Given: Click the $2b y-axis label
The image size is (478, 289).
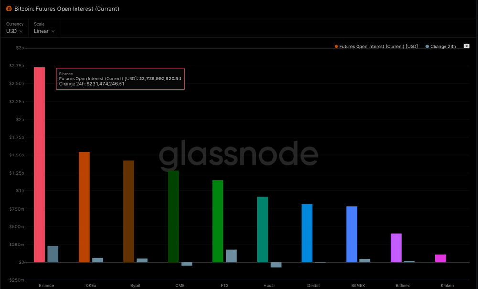Looking at the screenshot, I should [20, 119].
